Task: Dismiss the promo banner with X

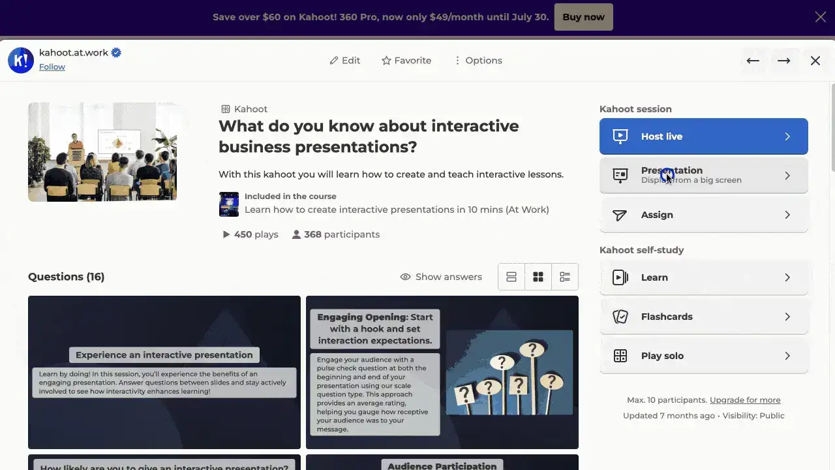Action: coord(821,17)
